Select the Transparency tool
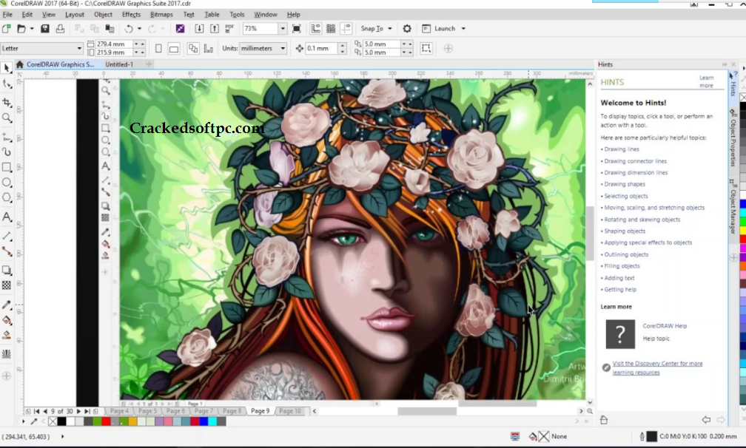 (7, 285)
